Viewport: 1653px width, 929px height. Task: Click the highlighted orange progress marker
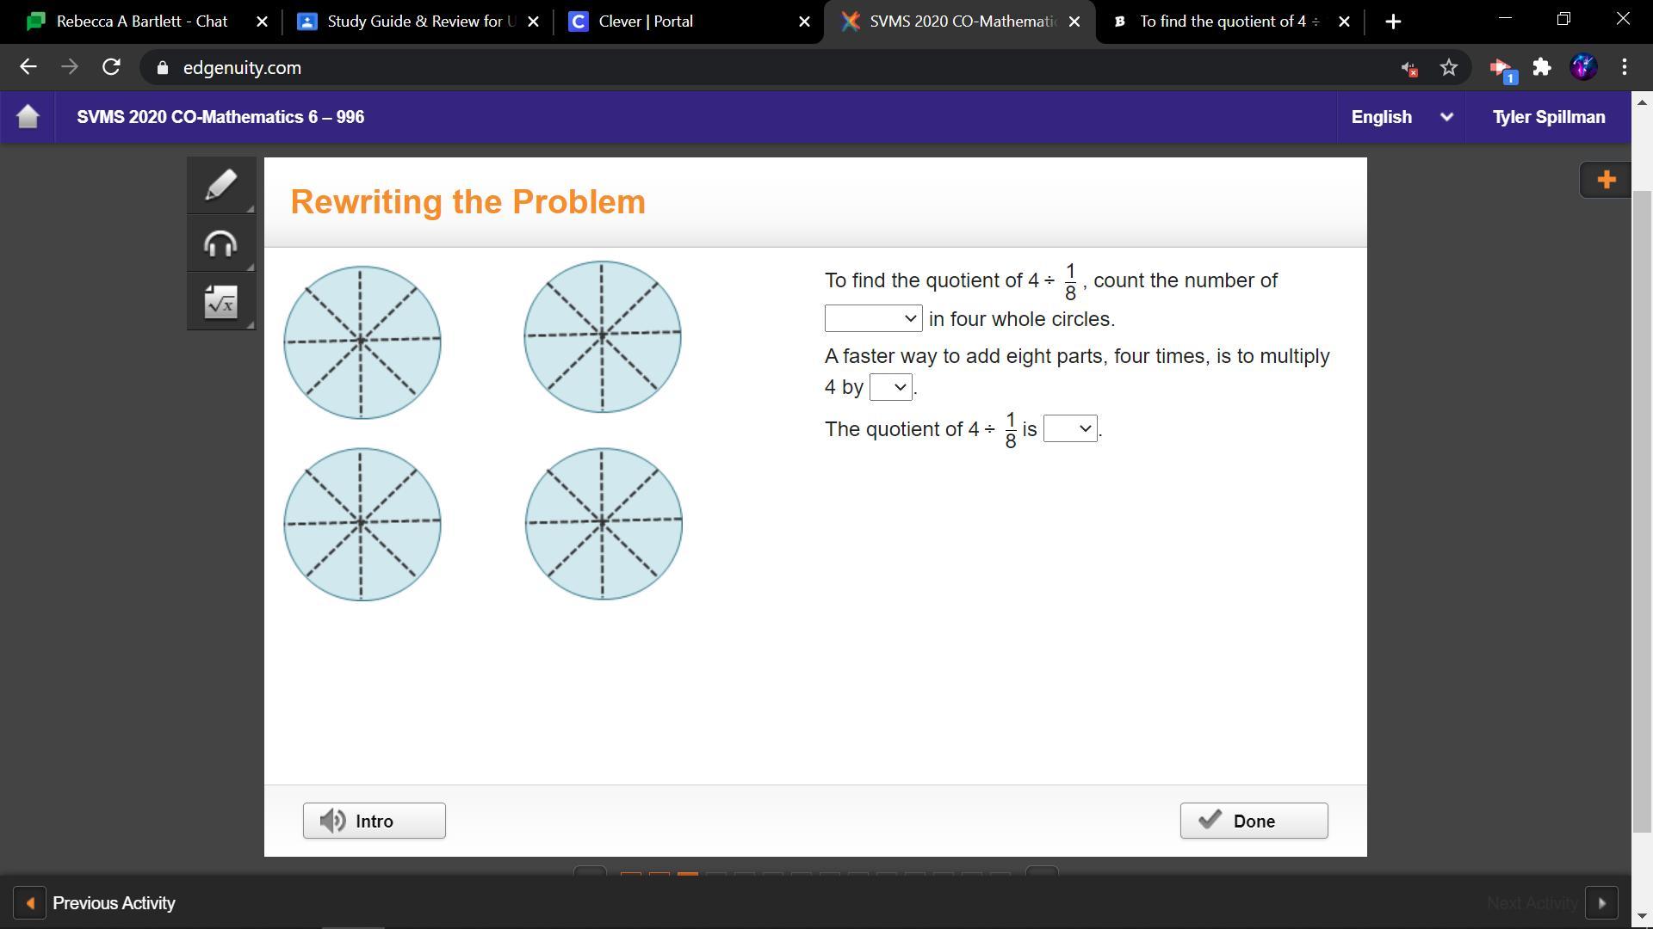687,874
